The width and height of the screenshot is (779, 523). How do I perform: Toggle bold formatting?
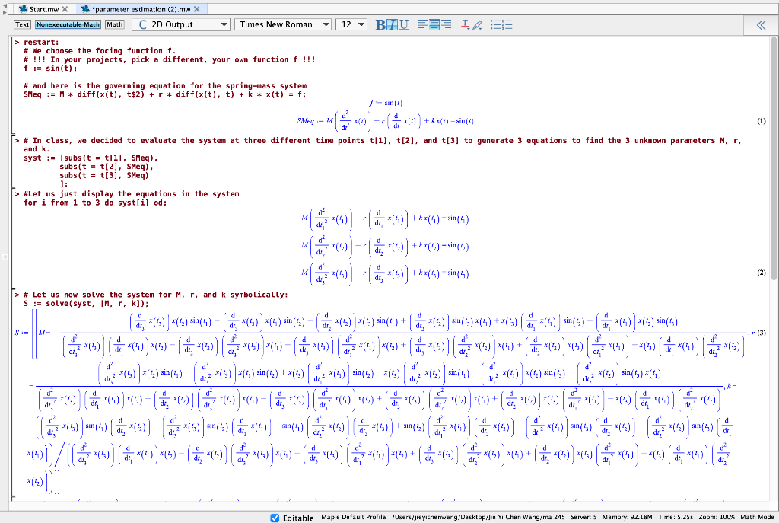(380, 24)
